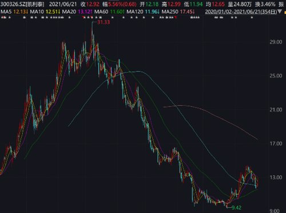
Task: Click the MA120 indicator label
Action: 135,12
